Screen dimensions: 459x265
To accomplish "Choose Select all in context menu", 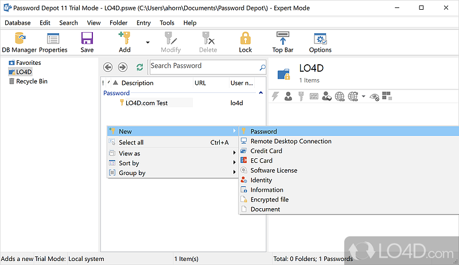I will [131, 142].
